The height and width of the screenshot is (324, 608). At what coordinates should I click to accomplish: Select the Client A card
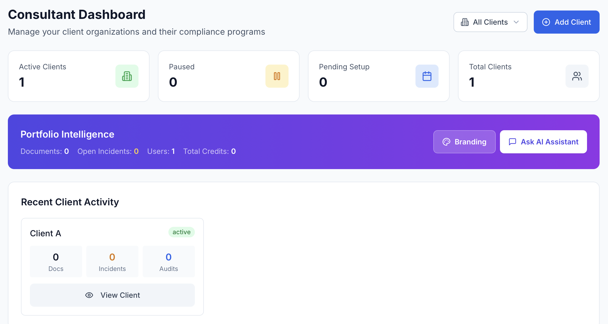point(112,266)
